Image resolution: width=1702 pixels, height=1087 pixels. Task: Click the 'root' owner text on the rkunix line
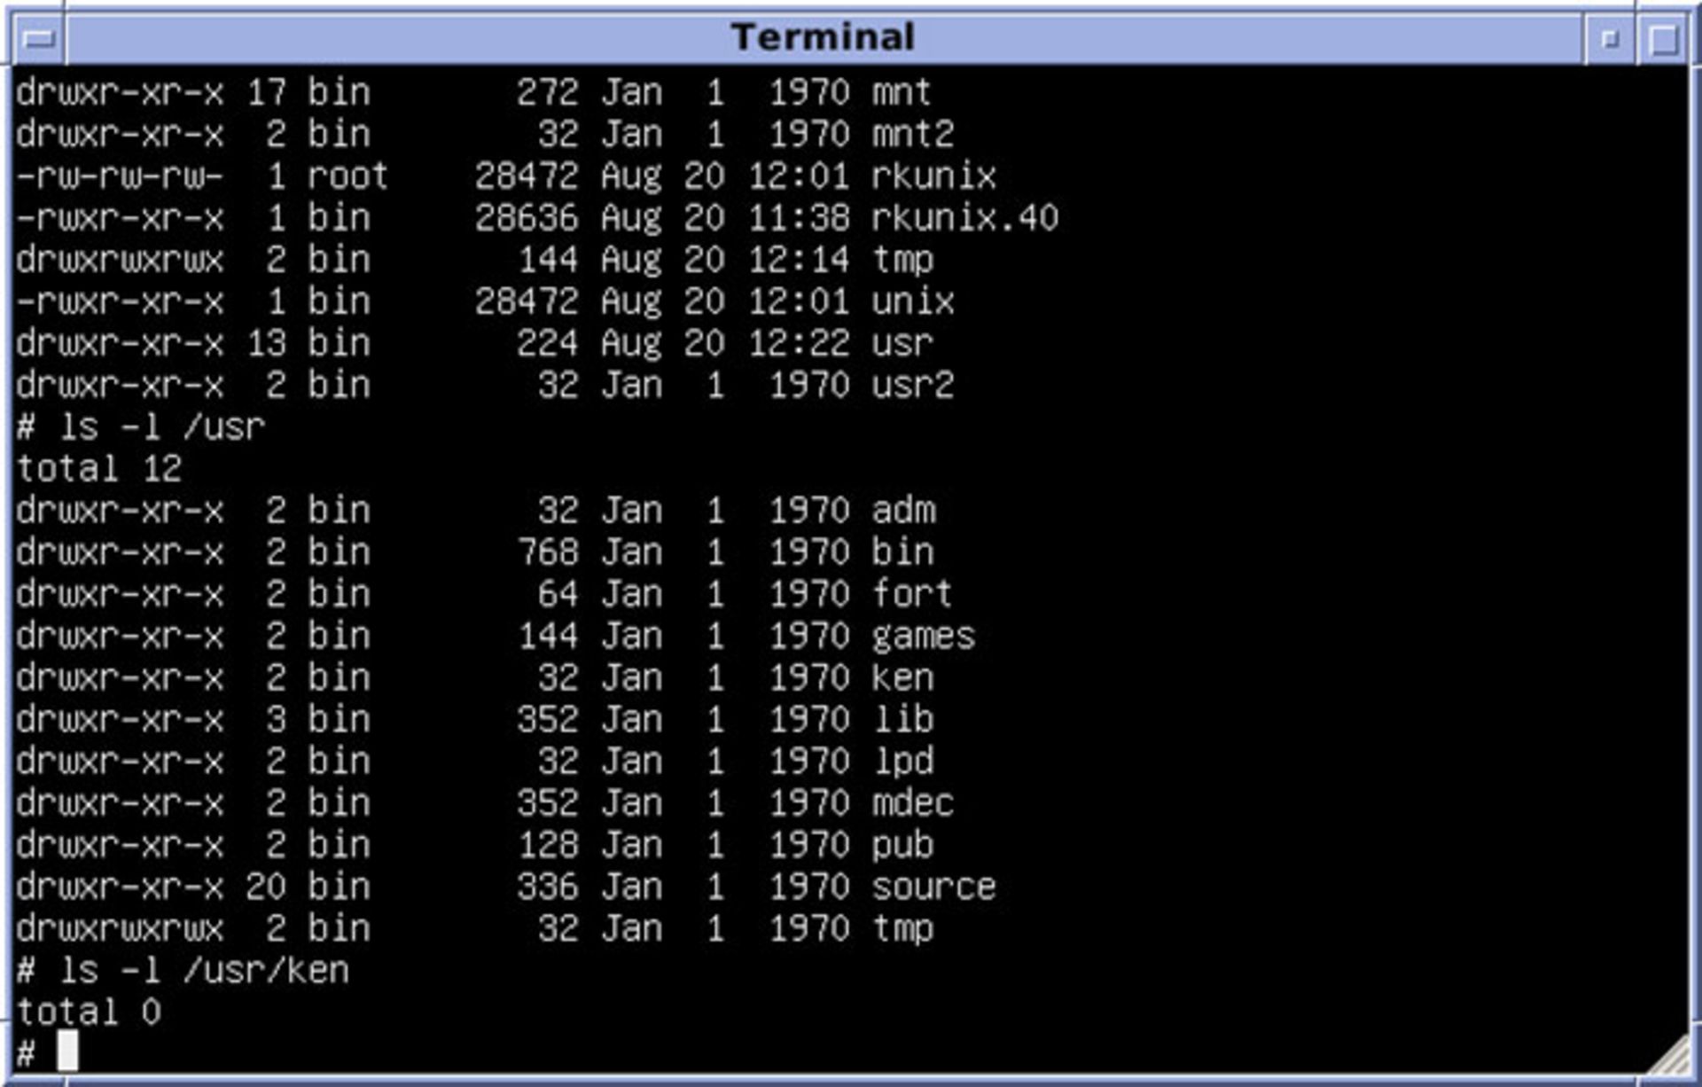point(347,176)
